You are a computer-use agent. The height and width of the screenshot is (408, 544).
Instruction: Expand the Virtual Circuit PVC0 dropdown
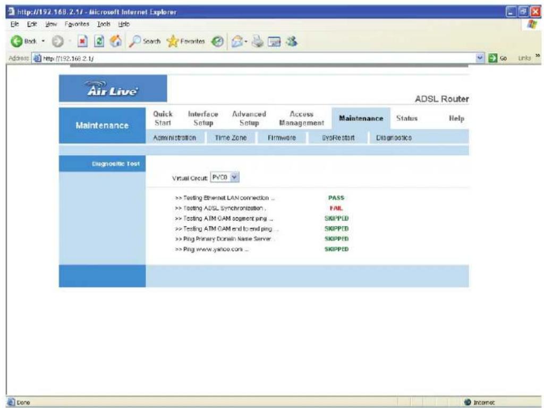[x=225, y=177]
